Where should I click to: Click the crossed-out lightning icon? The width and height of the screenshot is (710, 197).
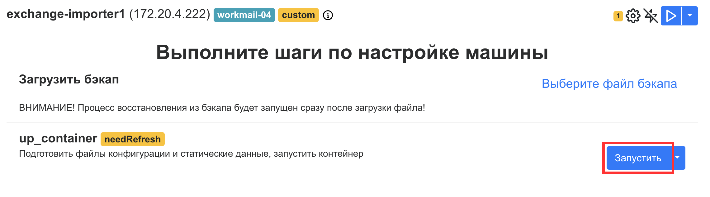651,16
